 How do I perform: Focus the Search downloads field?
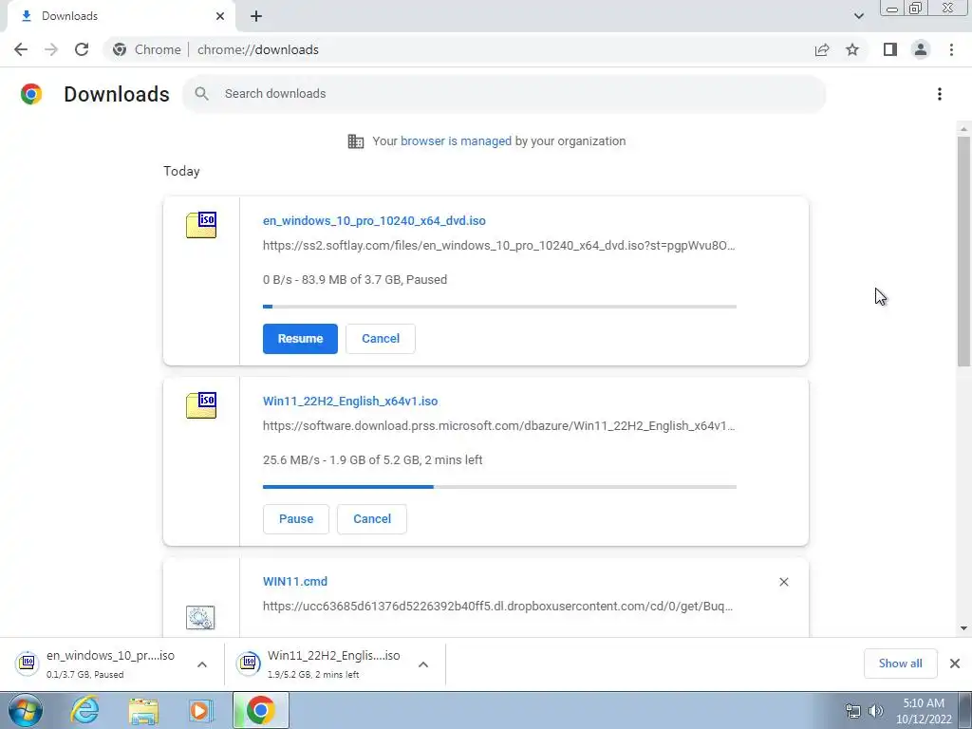(x=504, y=94)
